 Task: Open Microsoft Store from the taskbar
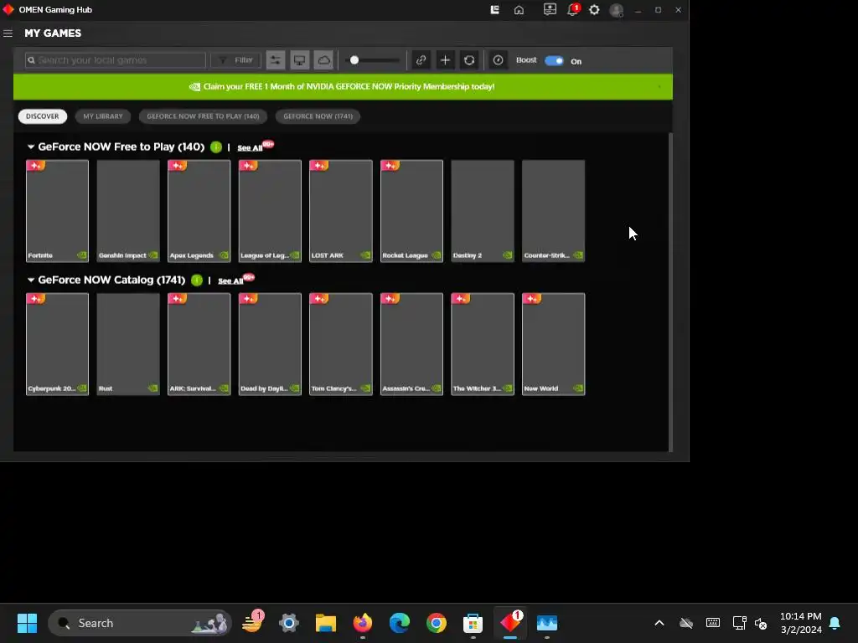473,623
